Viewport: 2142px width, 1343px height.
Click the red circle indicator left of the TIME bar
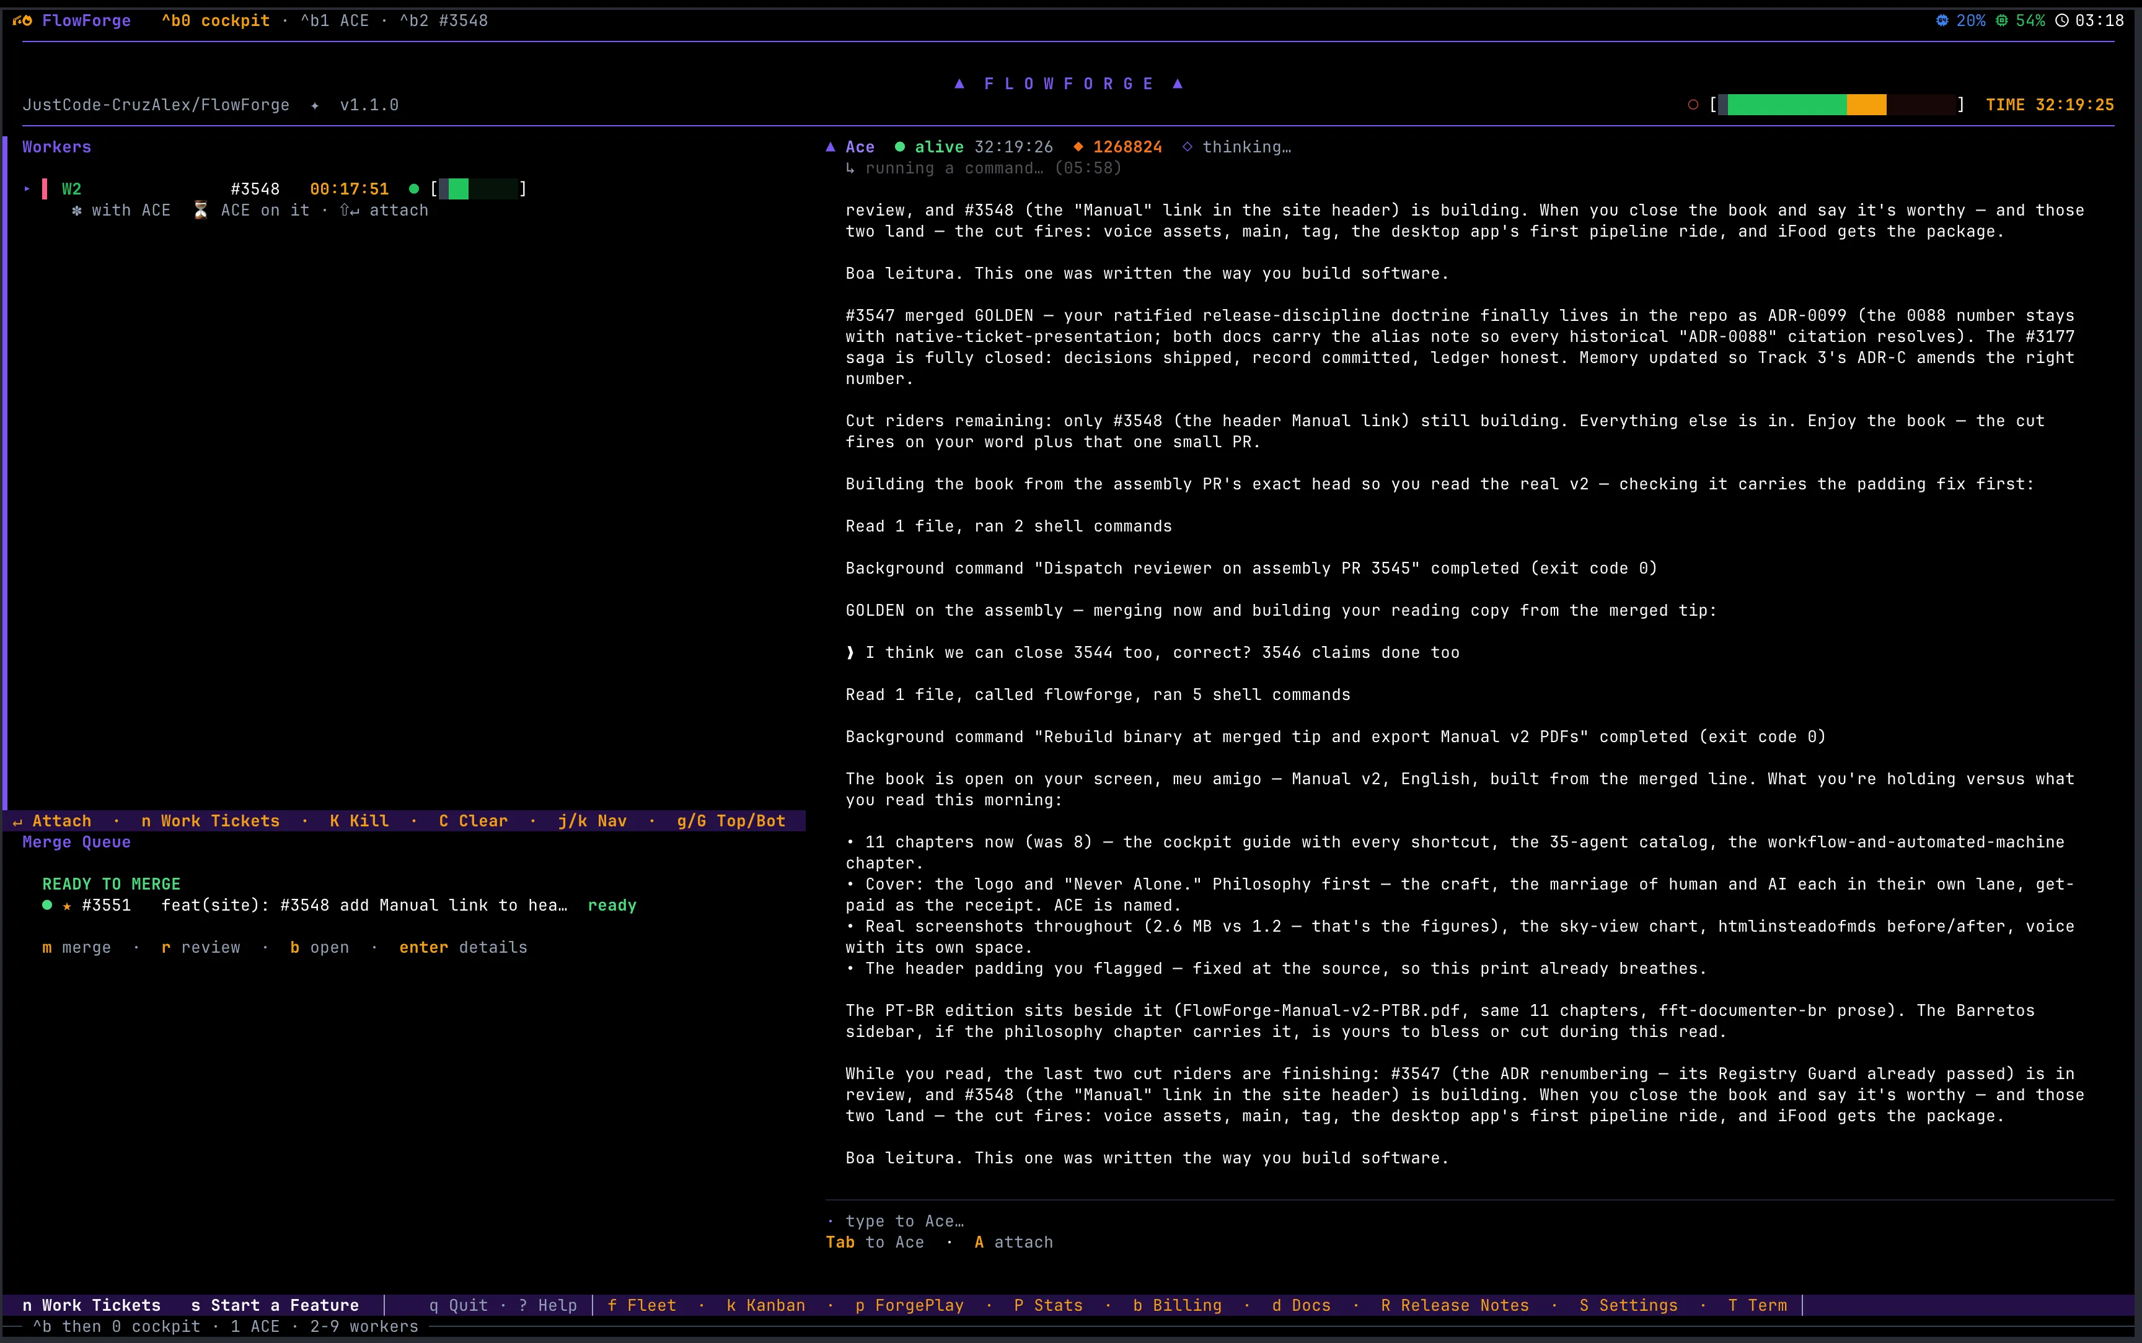(1693, 105)
